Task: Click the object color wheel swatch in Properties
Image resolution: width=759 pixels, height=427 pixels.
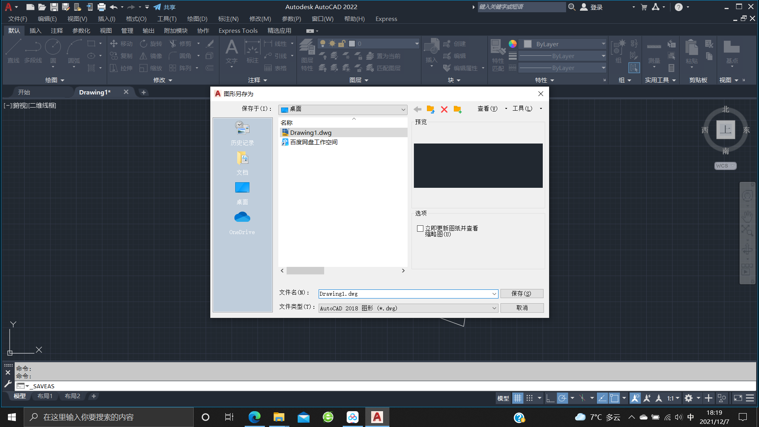Action: pos(512,44)
